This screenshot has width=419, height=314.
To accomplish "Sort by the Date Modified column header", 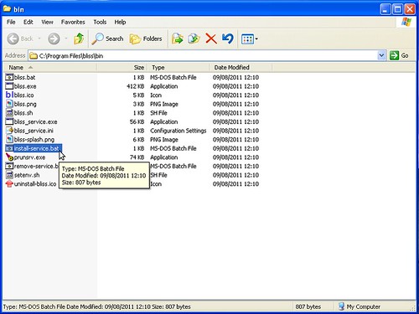I will coord(241,67).
